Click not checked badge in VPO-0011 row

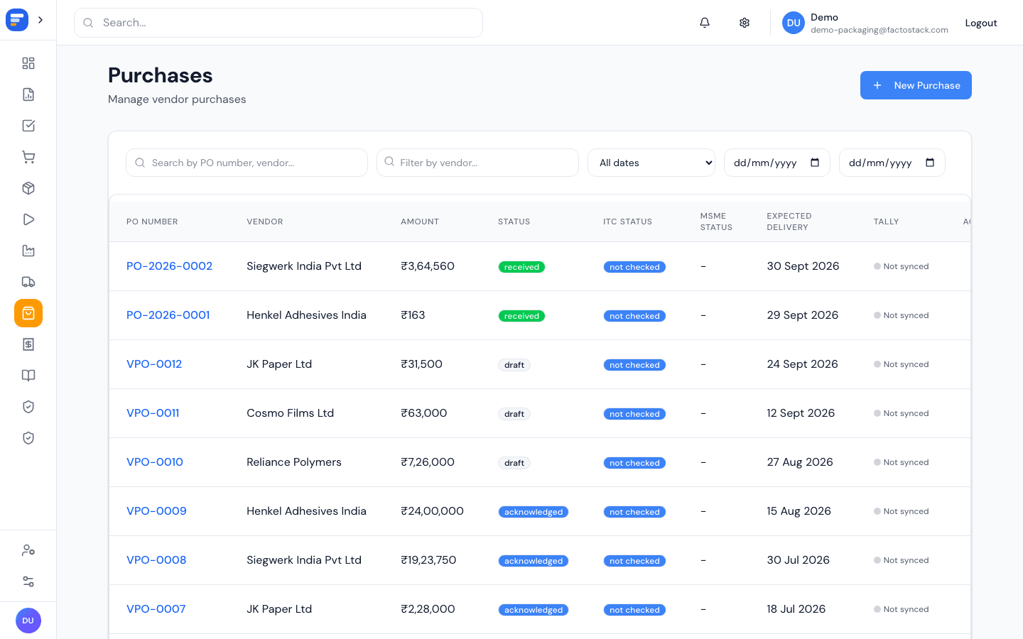click(634, 414)
